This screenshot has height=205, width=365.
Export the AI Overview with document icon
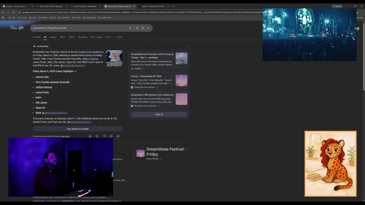tap(97, 136)
